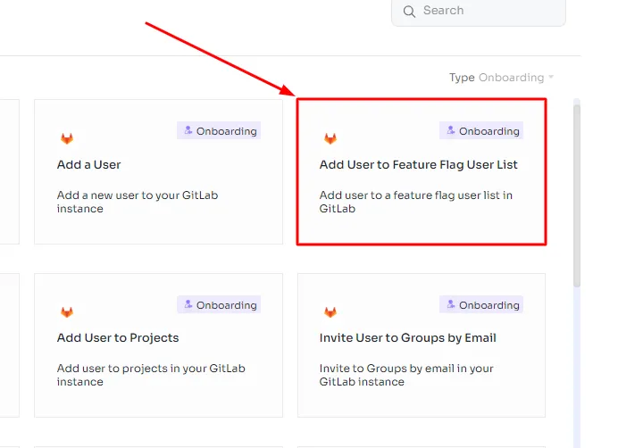Click Onboarding tag on Add a User card

pos(219,130)
